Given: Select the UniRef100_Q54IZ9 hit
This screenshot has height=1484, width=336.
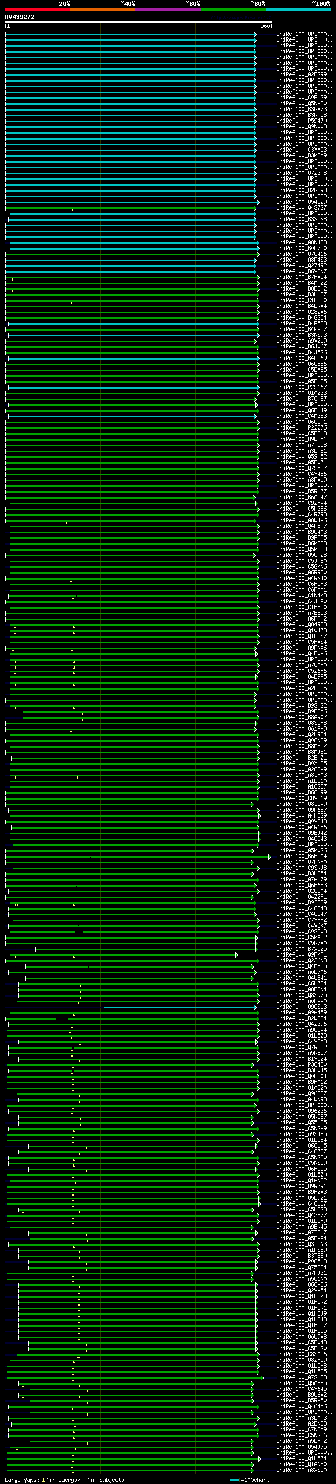Looking at the screenshot, I should [x=301, y=202].
